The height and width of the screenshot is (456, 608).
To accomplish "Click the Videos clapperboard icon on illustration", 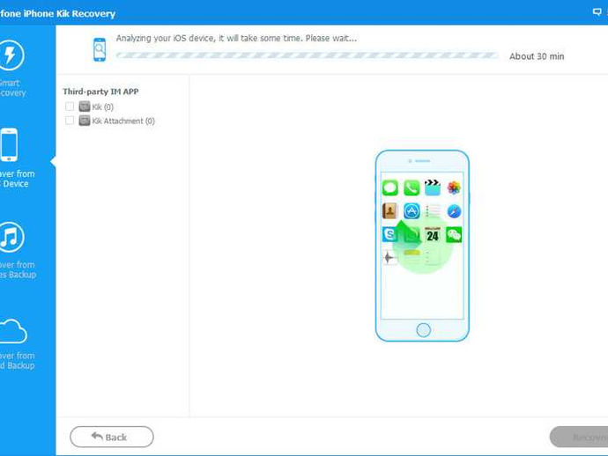I will (433, 188).
